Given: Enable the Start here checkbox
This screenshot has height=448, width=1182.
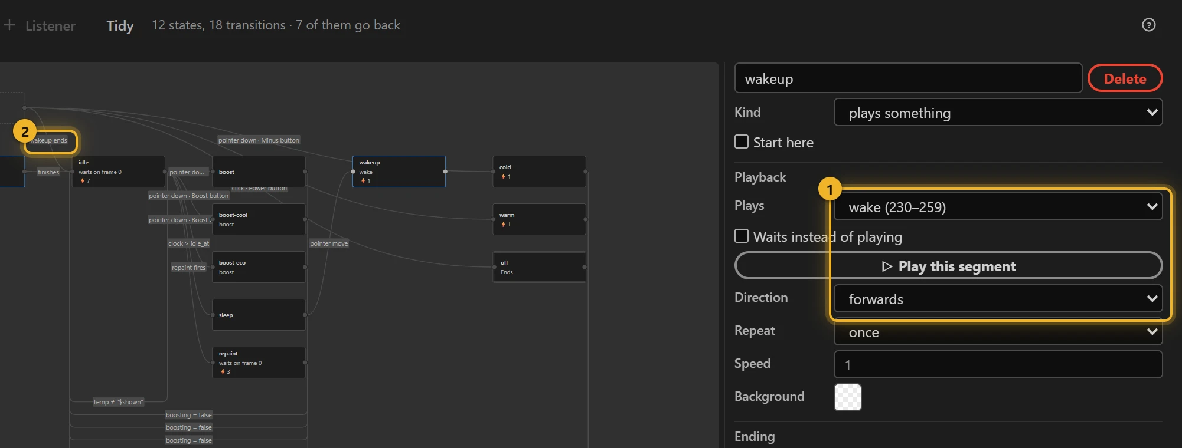Looking at the screenshot, I should (742, 141).
